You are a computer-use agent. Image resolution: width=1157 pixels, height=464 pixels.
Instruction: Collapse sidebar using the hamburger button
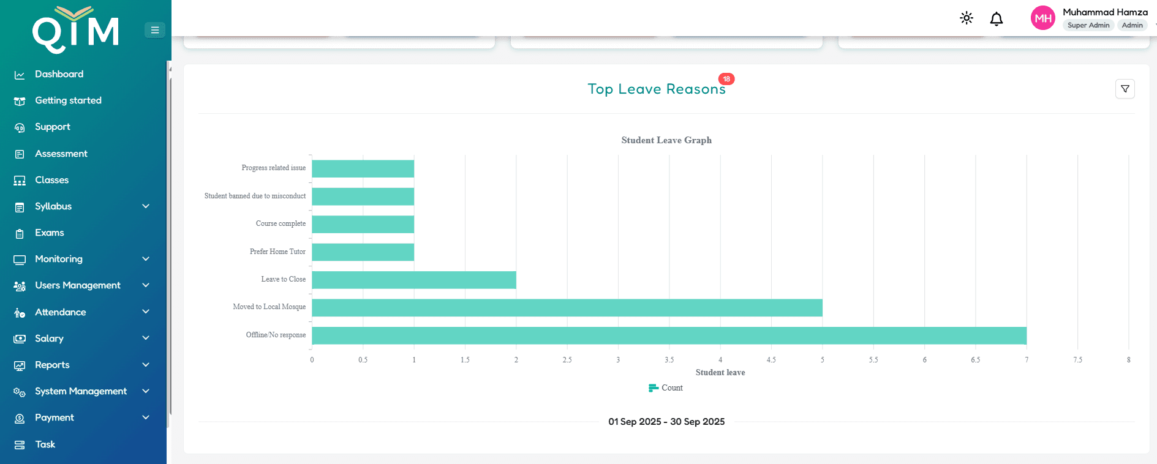tap(155, 30)
